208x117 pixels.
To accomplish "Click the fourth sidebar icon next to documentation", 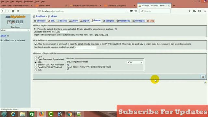I will (21, 22).
